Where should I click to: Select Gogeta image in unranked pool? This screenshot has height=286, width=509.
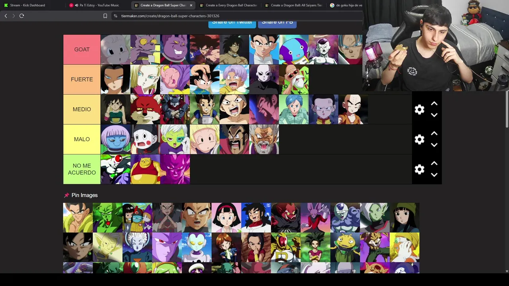tap(78, 217)
